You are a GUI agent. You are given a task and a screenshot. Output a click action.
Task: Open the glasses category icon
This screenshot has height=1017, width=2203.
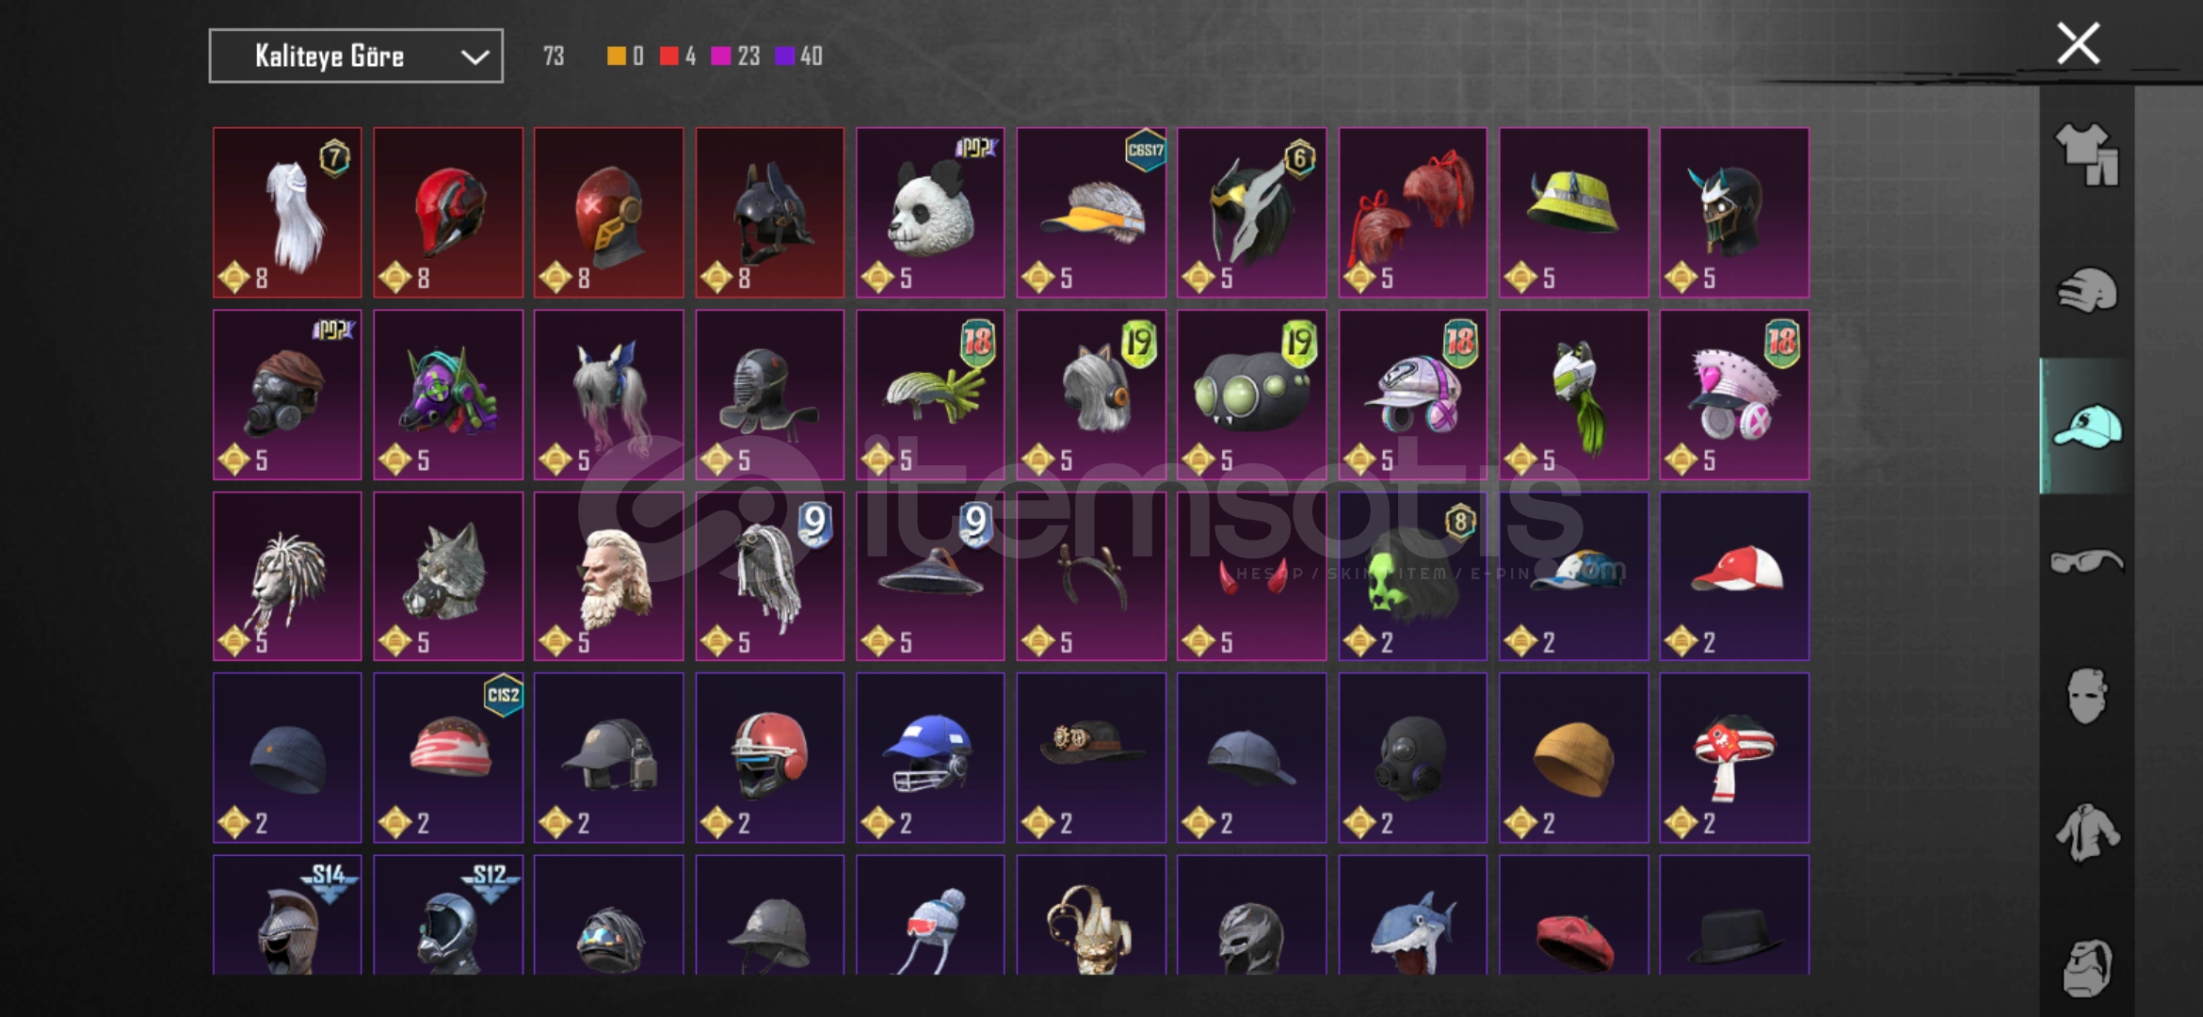tap(2086, 562)
